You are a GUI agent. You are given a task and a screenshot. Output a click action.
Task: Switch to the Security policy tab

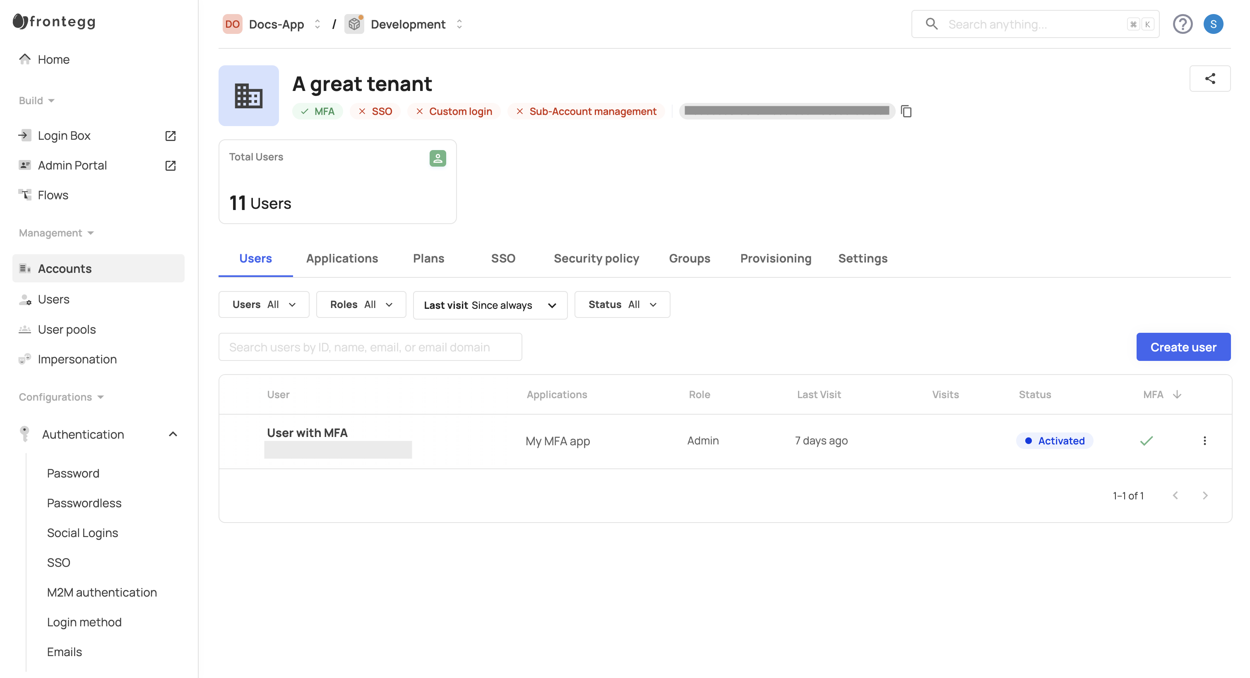point(596,258)
